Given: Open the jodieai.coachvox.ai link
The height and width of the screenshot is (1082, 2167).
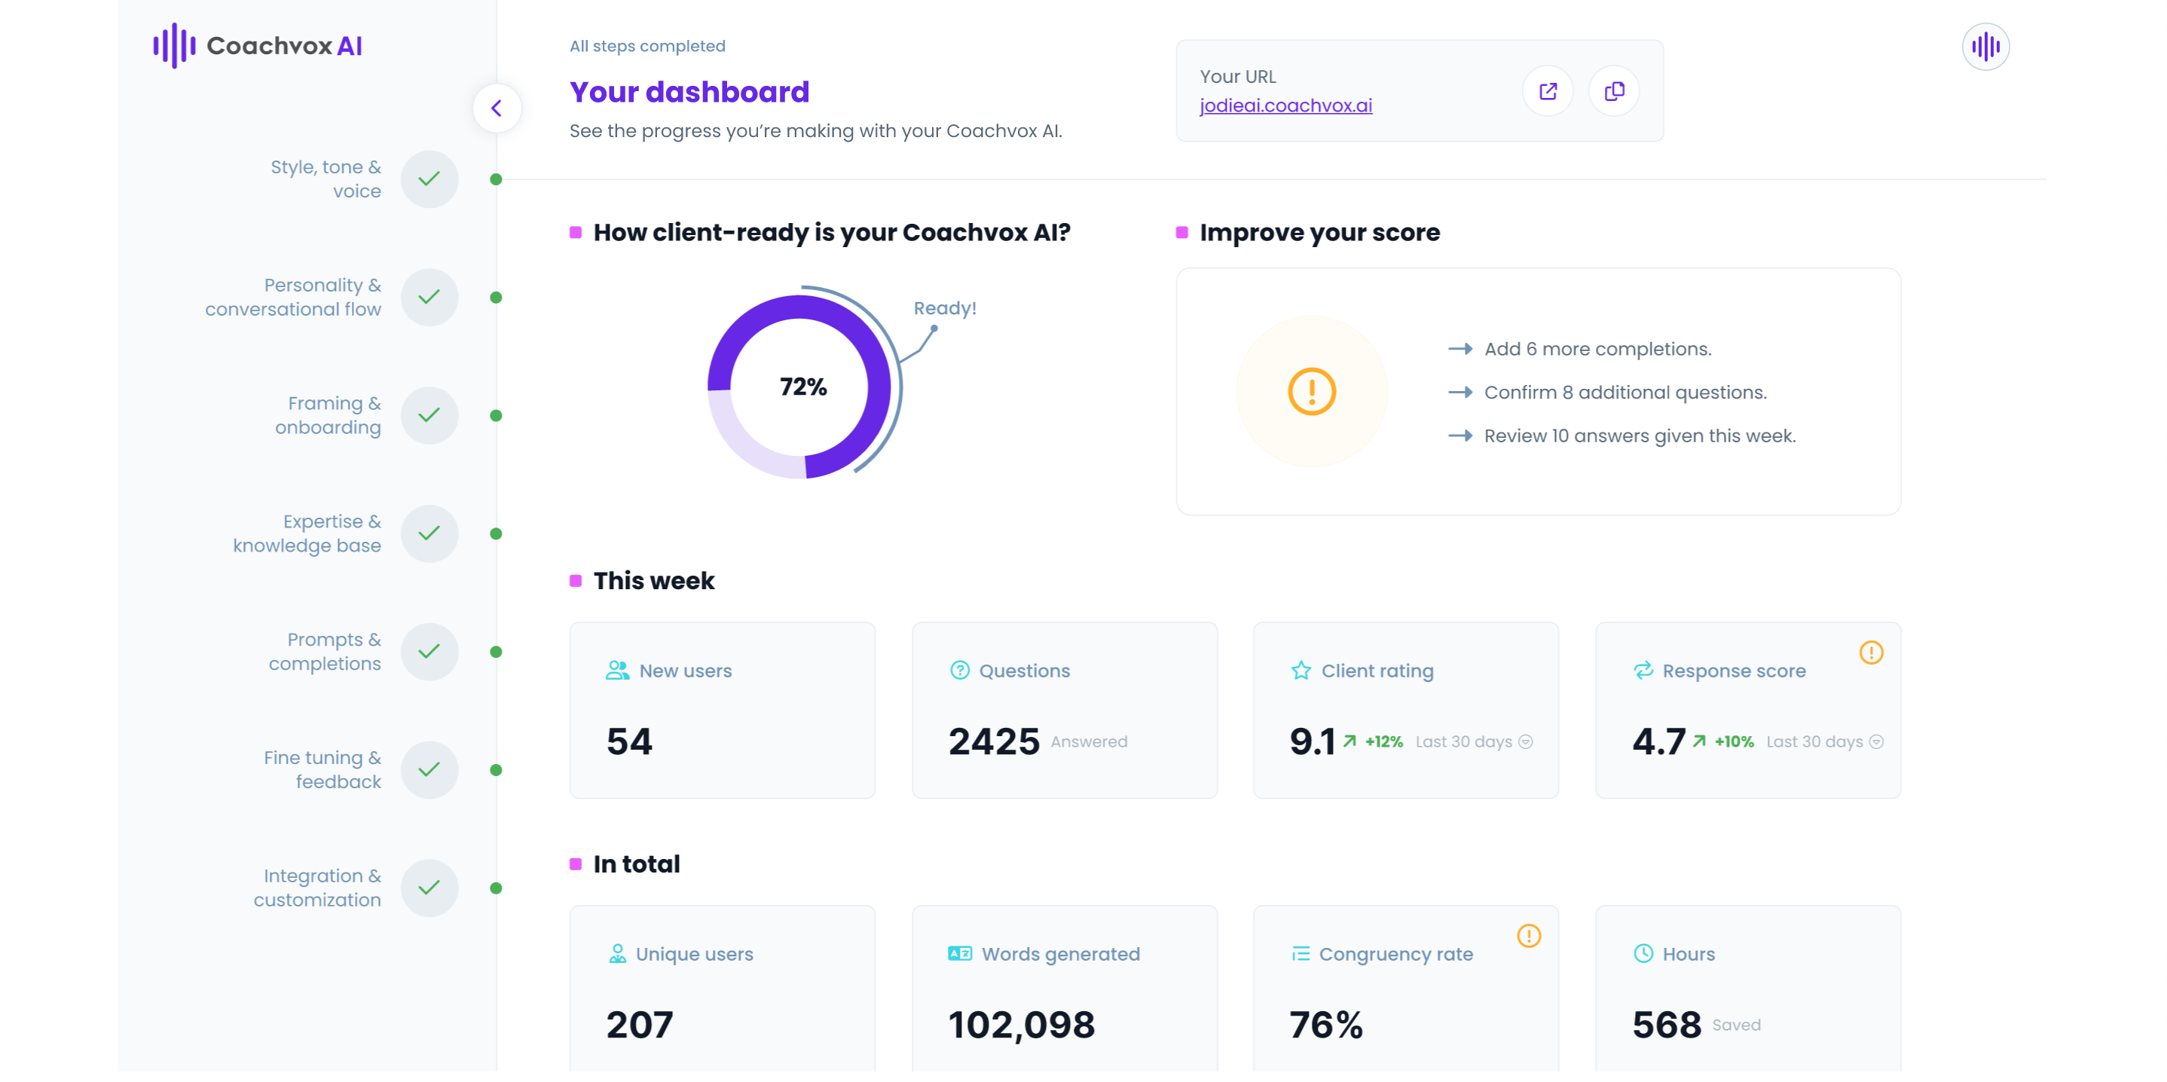Looking at the screenshot, I should coord(1285,105).
